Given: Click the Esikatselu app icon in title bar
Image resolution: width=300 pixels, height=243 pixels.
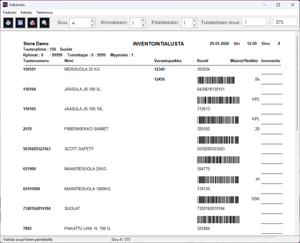Looking at the screenshot, I should point(5,4).
